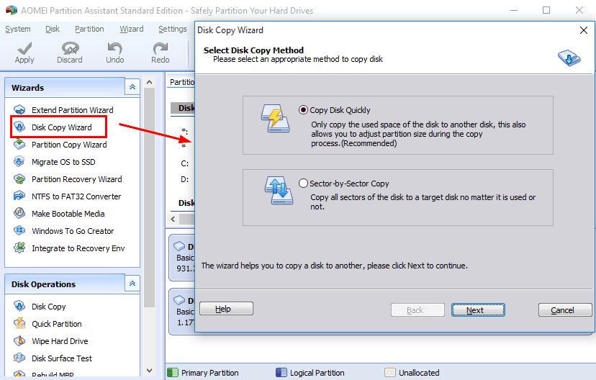Open Partition Recovery Wizard entry
596x380 pixels.
point(77,179)
